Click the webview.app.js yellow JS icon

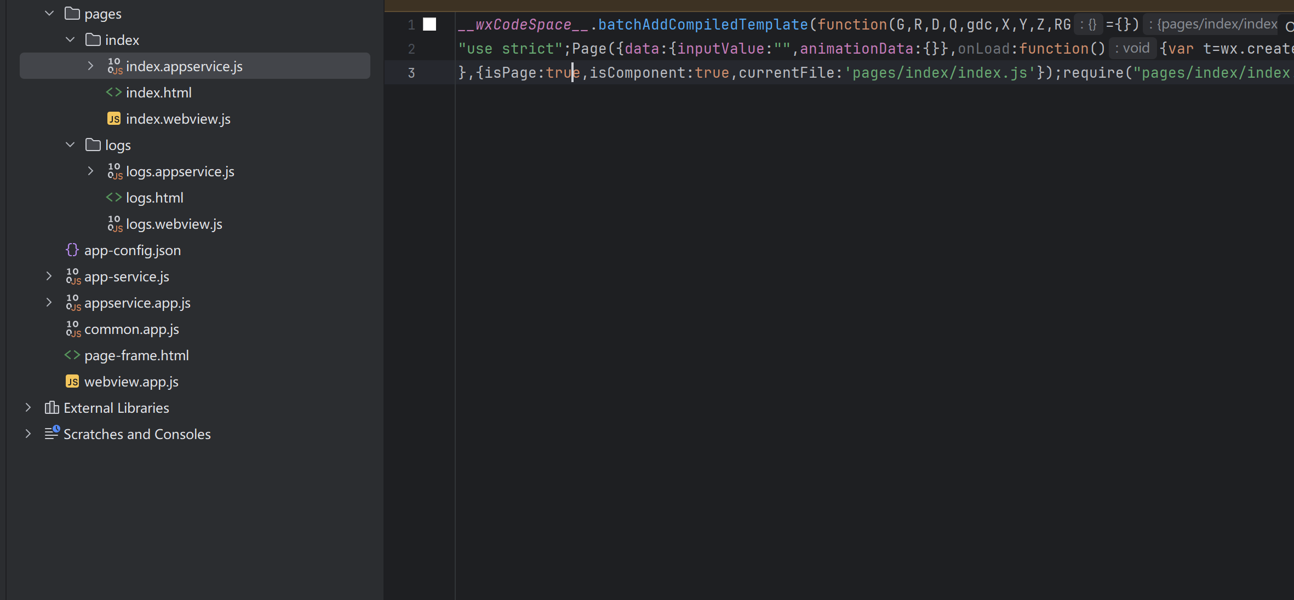point(72,382)
